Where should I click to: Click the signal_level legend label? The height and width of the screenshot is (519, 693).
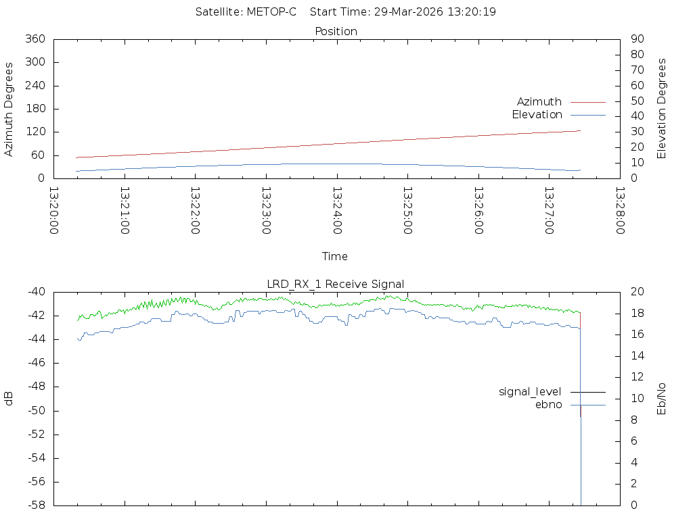tap(530, 392)
